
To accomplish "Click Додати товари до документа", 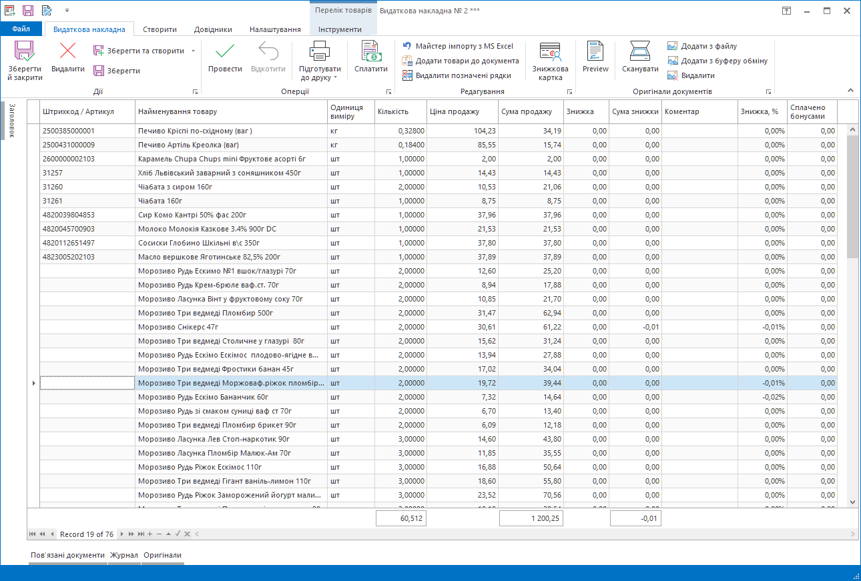I will pyautogui.click(x=461, y=61).
